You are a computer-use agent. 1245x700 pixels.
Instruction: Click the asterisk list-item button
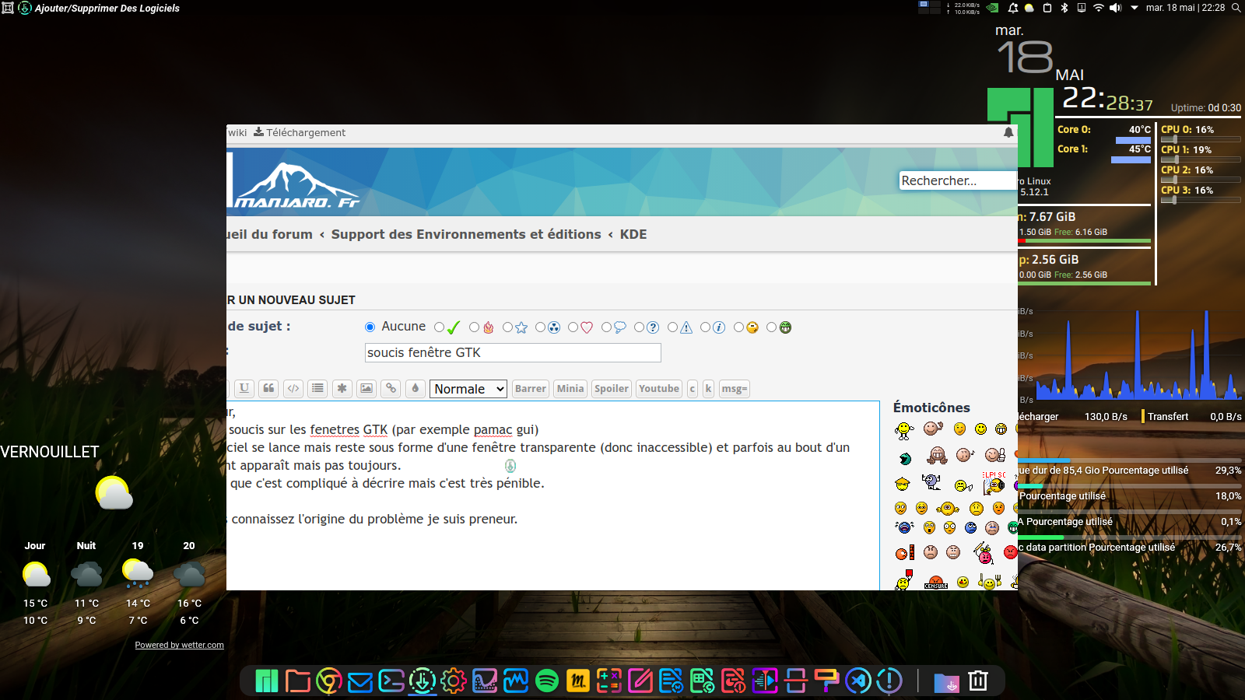click(342, 388)
